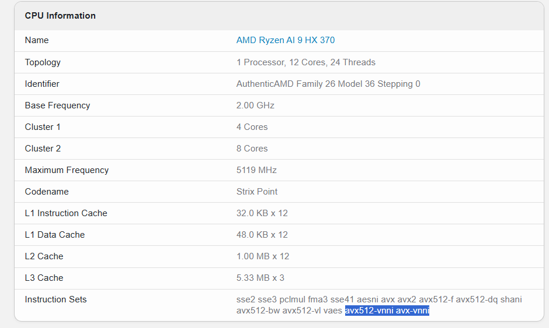
Task: Click the first instruction sets line starting 'sse2 sse3'
Action: point(379,299)
